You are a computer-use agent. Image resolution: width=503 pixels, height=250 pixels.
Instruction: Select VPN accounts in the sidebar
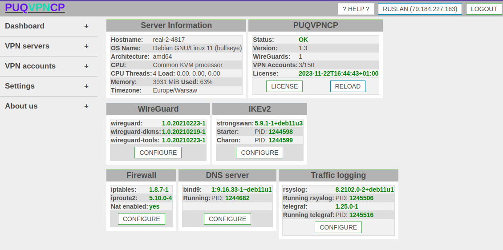click(x=30, y=66)
